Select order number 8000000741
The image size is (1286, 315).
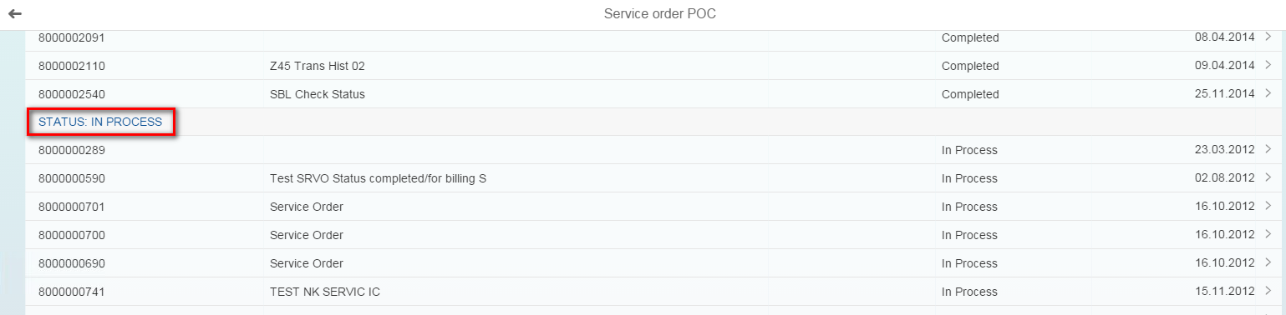72,292
